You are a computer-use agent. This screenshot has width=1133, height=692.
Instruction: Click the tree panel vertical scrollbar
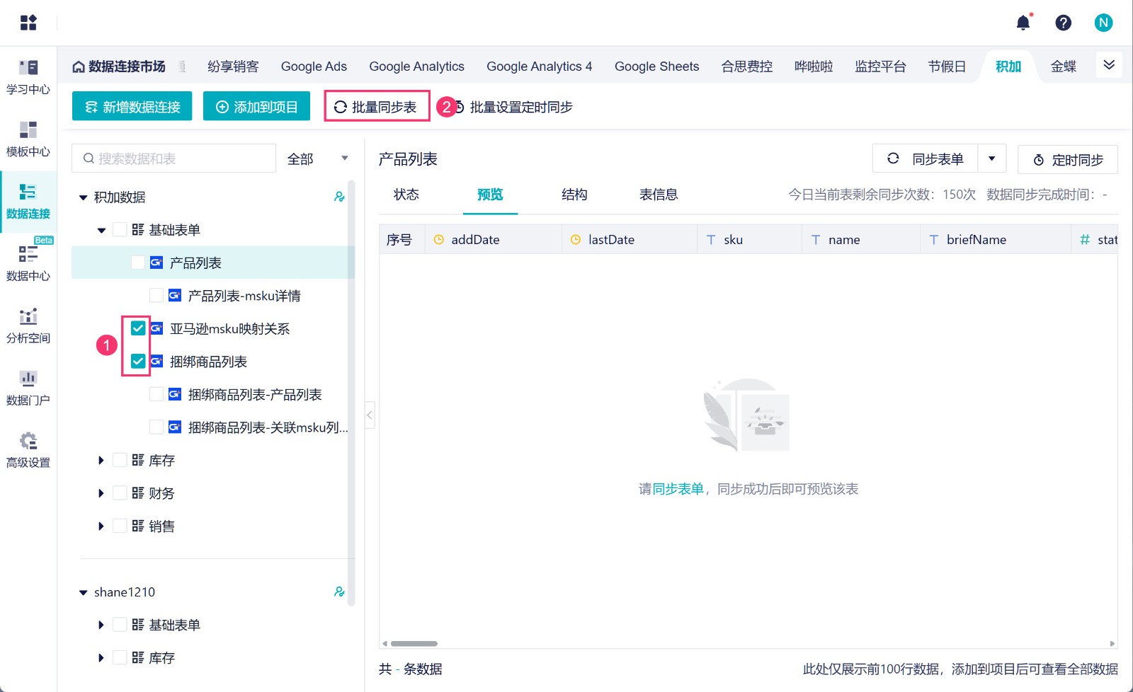pos(351,393)
